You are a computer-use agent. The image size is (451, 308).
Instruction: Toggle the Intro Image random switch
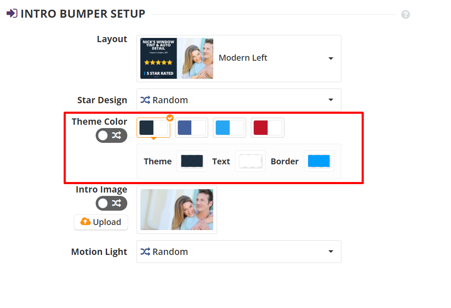pos(111,204)
